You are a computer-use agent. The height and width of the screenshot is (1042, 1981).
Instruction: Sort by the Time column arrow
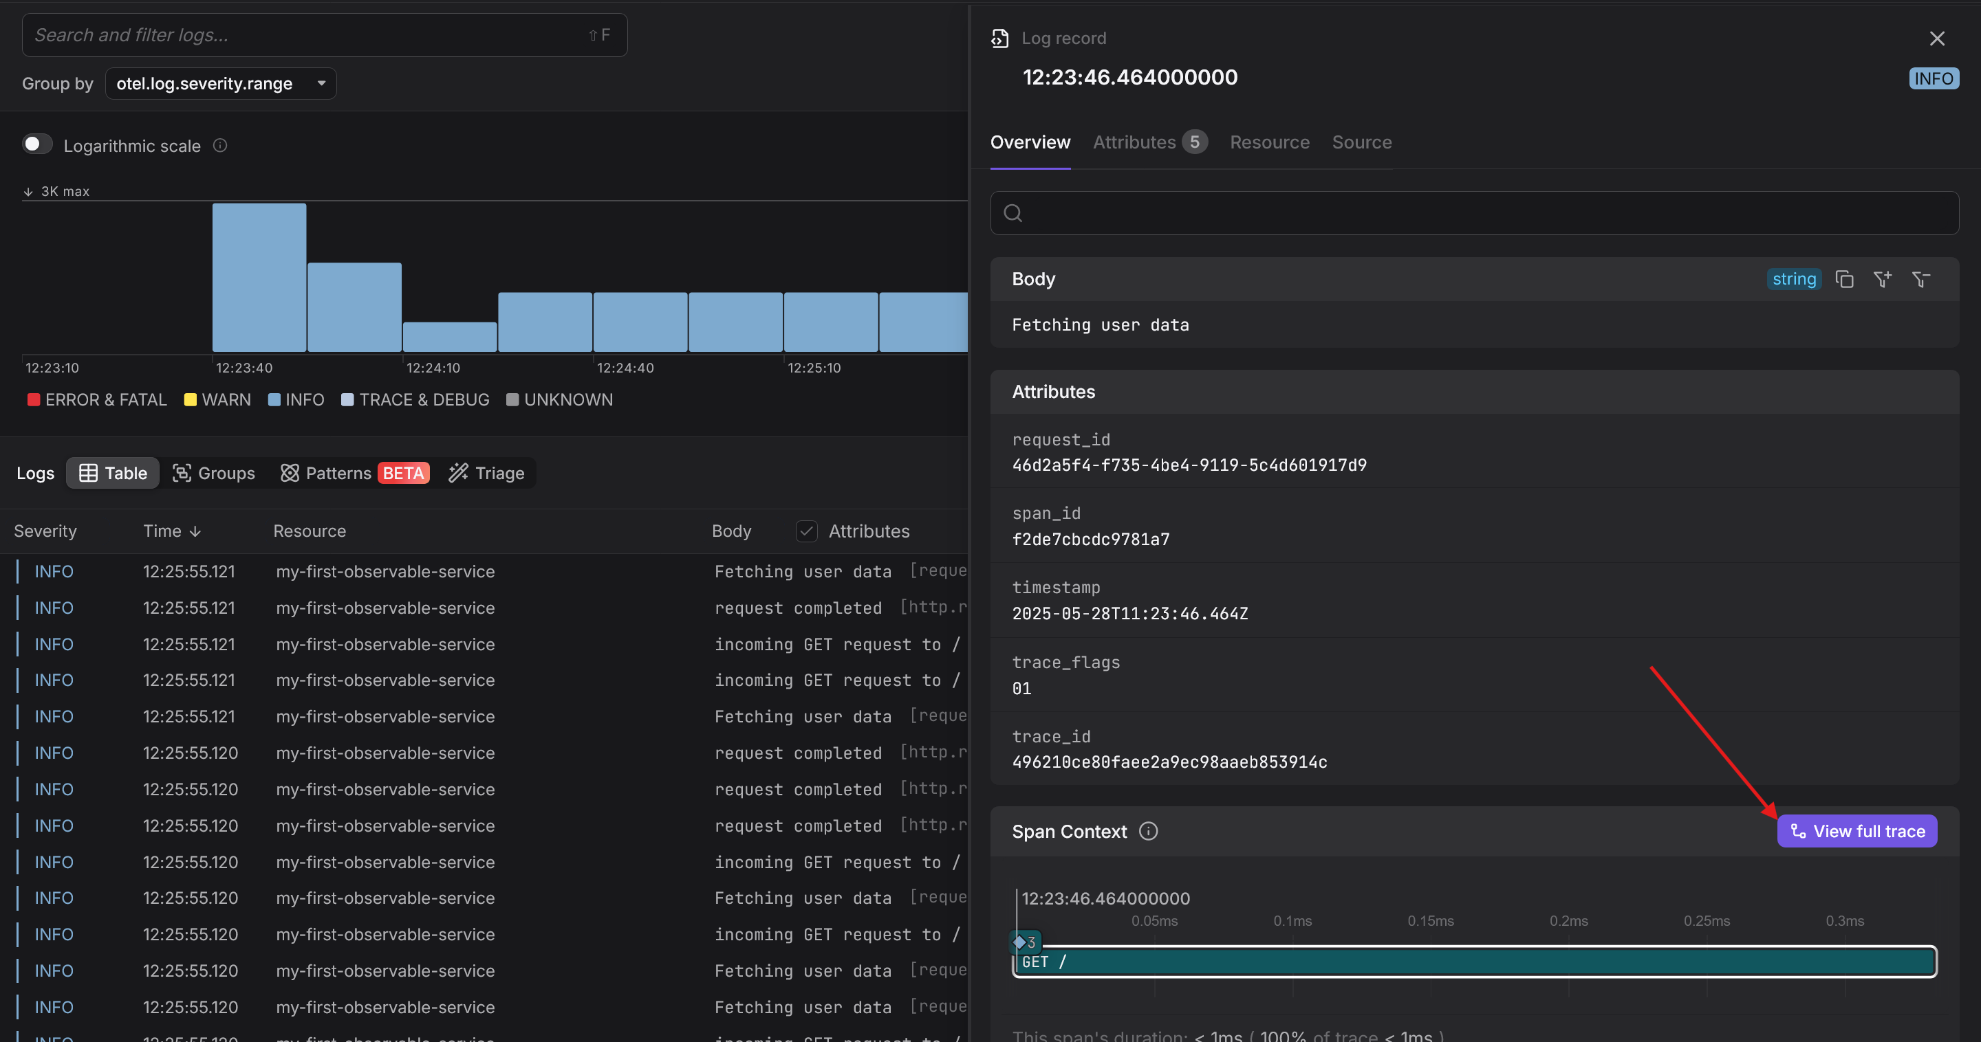tap(195, 531)
